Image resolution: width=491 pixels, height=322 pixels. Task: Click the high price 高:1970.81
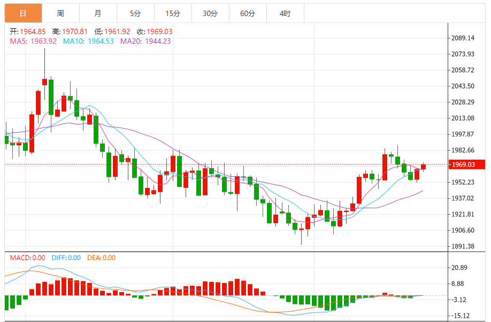pyautogui.click(x=70, y=32)
